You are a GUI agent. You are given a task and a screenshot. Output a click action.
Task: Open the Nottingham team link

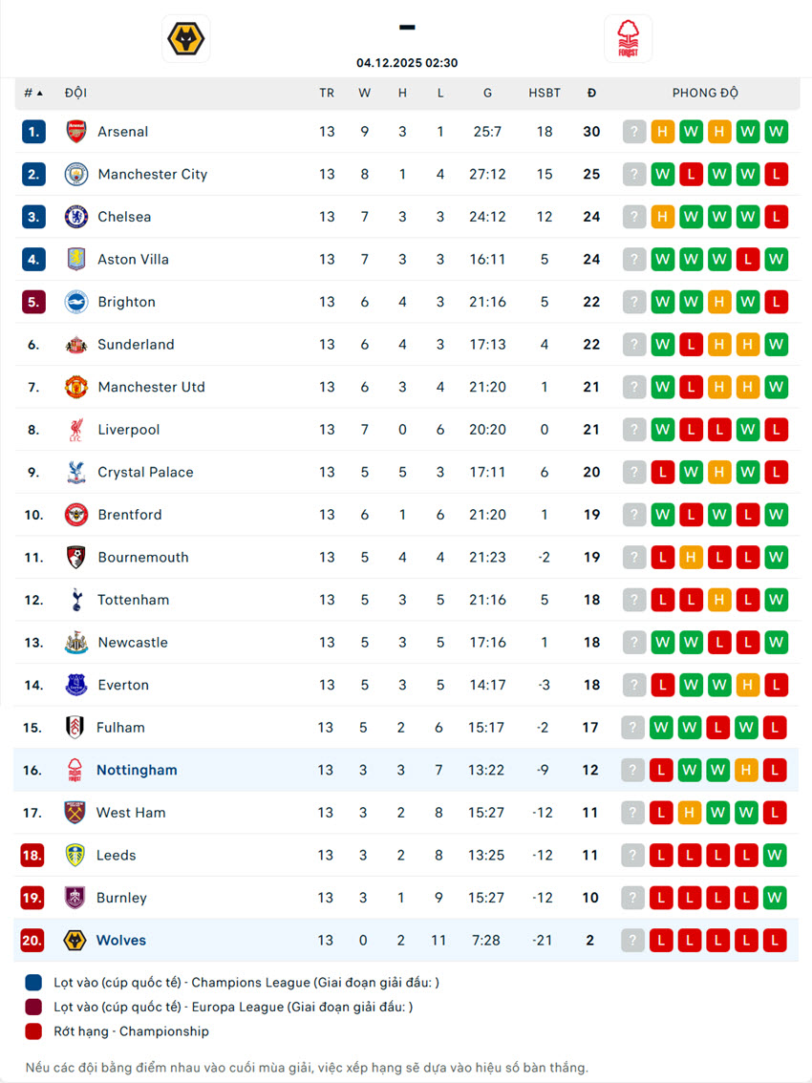(x=137, y=771)
